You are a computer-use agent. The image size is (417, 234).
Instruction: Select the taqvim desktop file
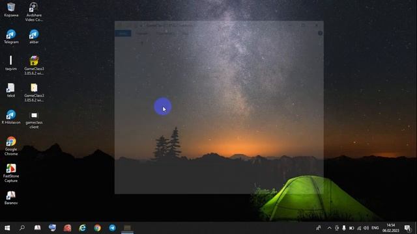tap(11, 63)
